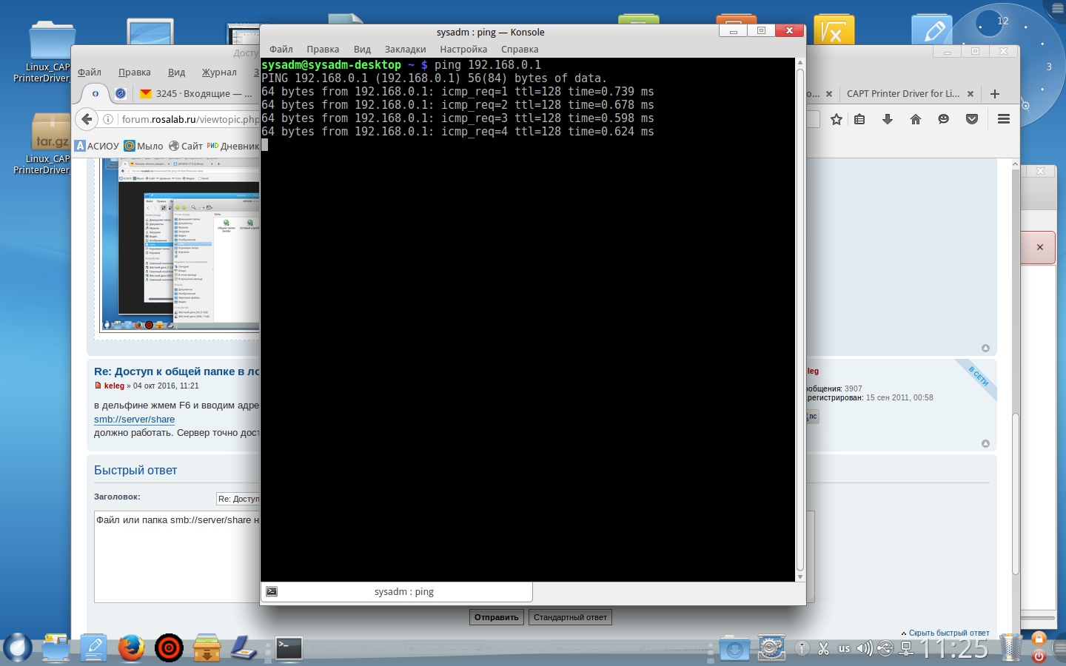
Task: Launch the text editor from the panel
Action: 94,648
